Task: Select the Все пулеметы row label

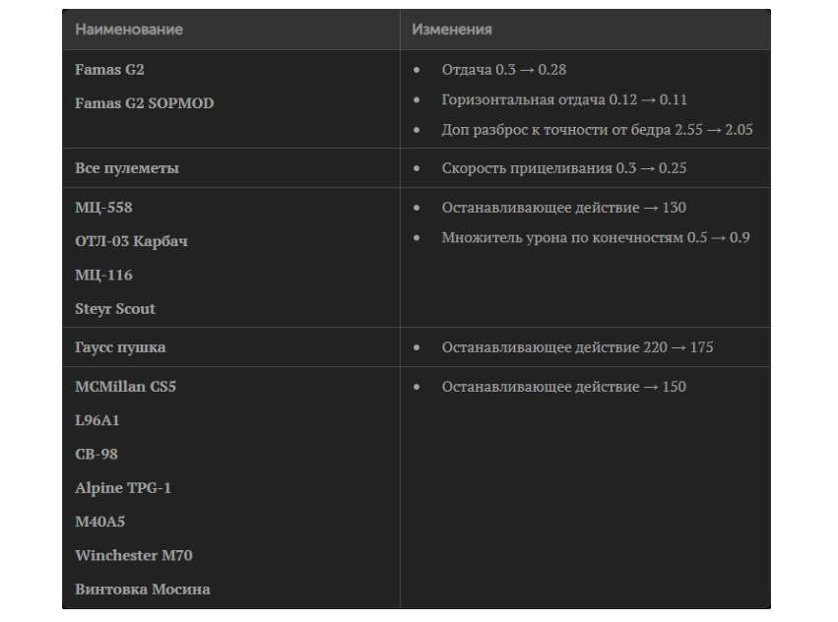Action: pos(127,168)
